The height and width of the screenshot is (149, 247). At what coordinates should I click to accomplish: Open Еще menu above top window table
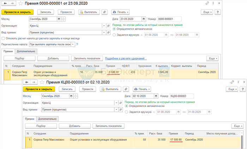click(x=212, y=58)
